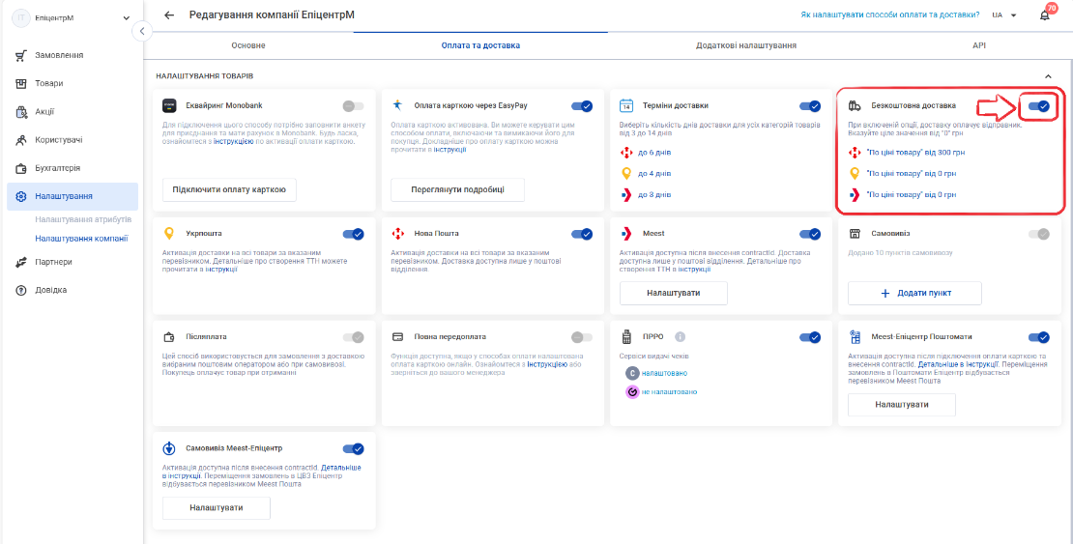Click the Додати пункт button
This screenshot has width=1073, height=544.
point(914,293)
